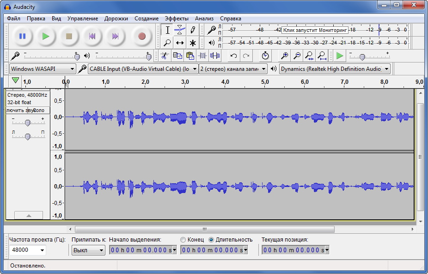Choose the Draw pencil tool
This screenshot has height=274, width=428.
click(x=193, y=30)
